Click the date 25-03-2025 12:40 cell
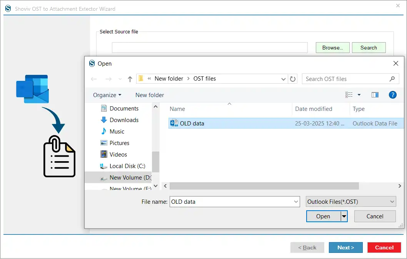Image resolution: width=407 pixels, height=259 pixels. (320, 124)
